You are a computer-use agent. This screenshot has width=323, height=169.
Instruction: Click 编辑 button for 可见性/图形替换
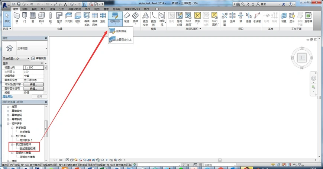[x=33, y=84]
